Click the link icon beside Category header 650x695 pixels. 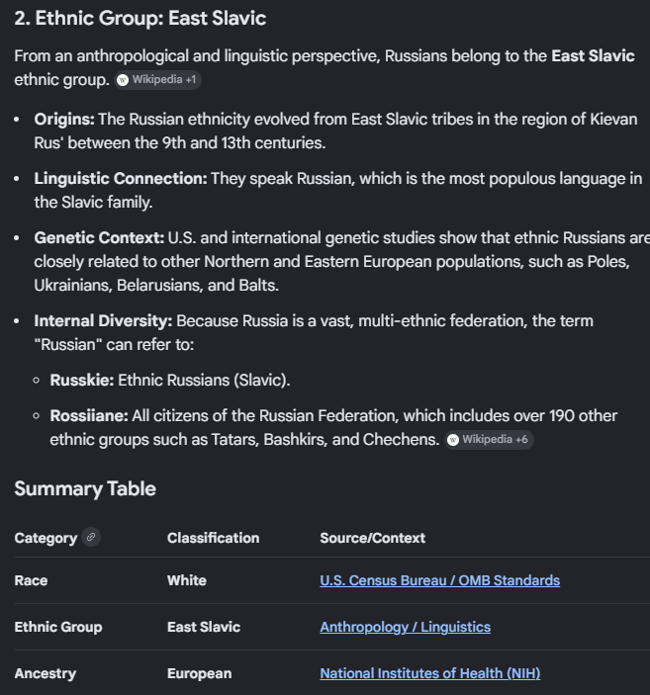92,538
